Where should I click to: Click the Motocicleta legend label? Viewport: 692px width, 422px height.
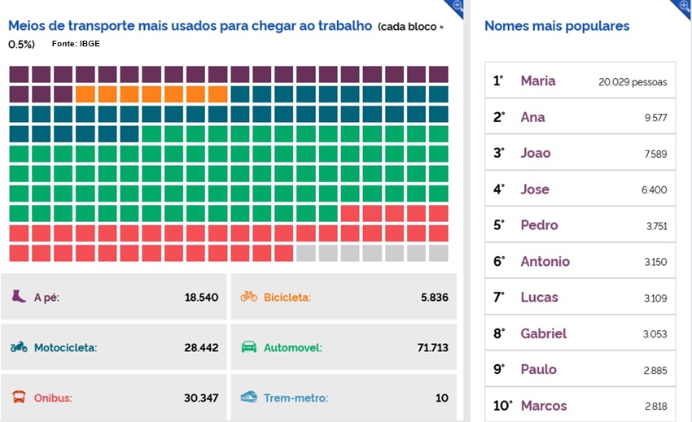click(x=65, y=347)
